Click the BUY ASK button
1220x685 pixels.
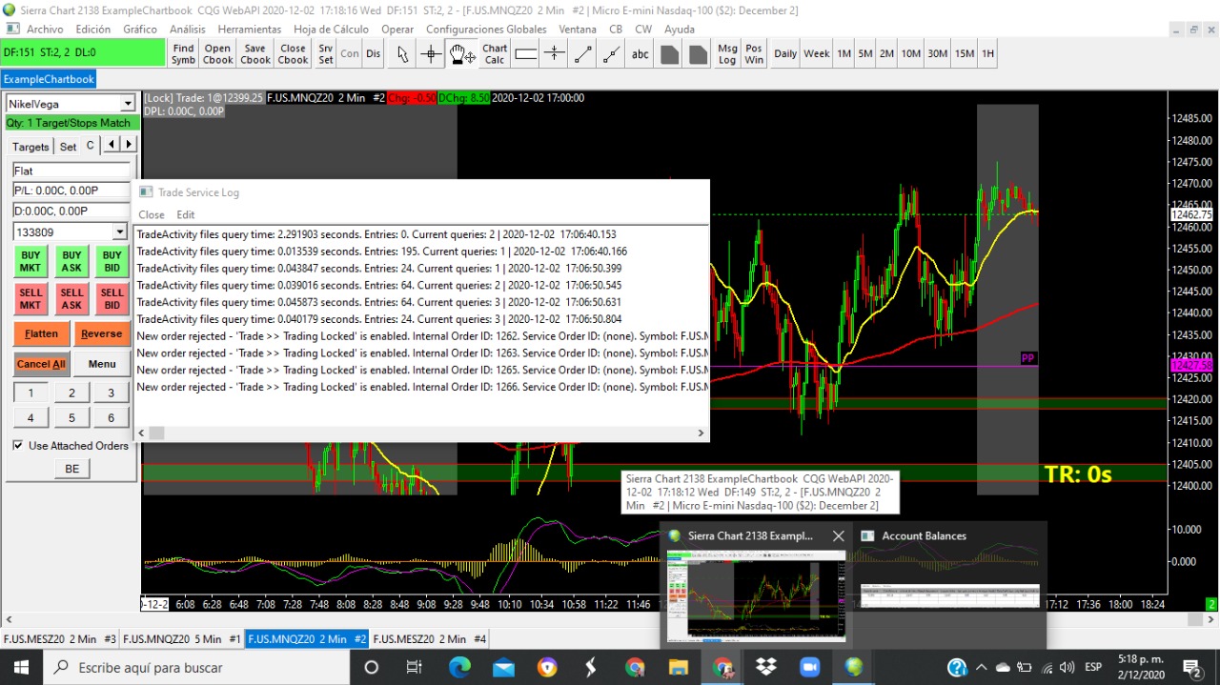point(71,261)
